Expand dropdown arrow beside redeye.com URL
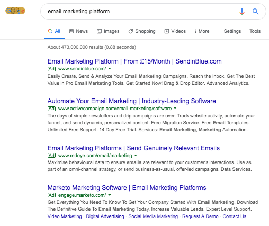Screen dimensions: 269x226 (136, 156)
